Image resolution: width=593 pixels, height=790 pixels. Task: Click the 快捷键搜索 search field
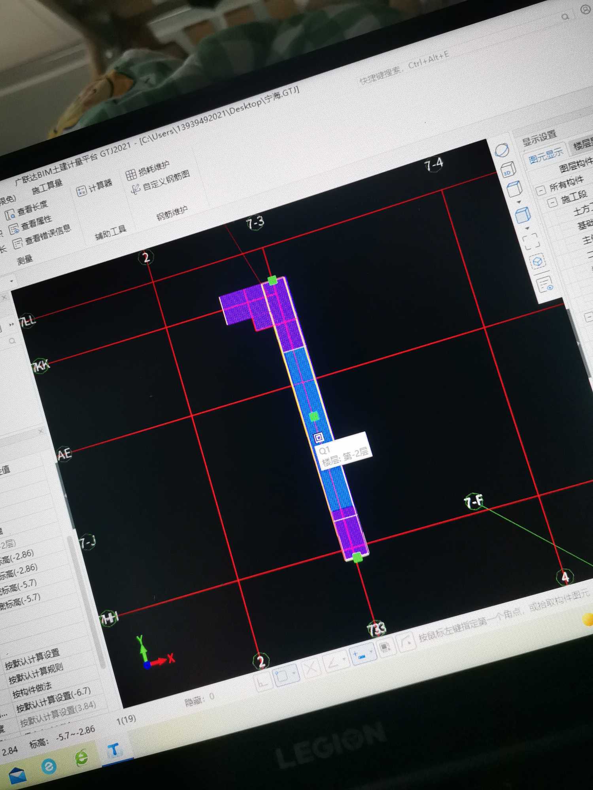[x=405, y=68]
